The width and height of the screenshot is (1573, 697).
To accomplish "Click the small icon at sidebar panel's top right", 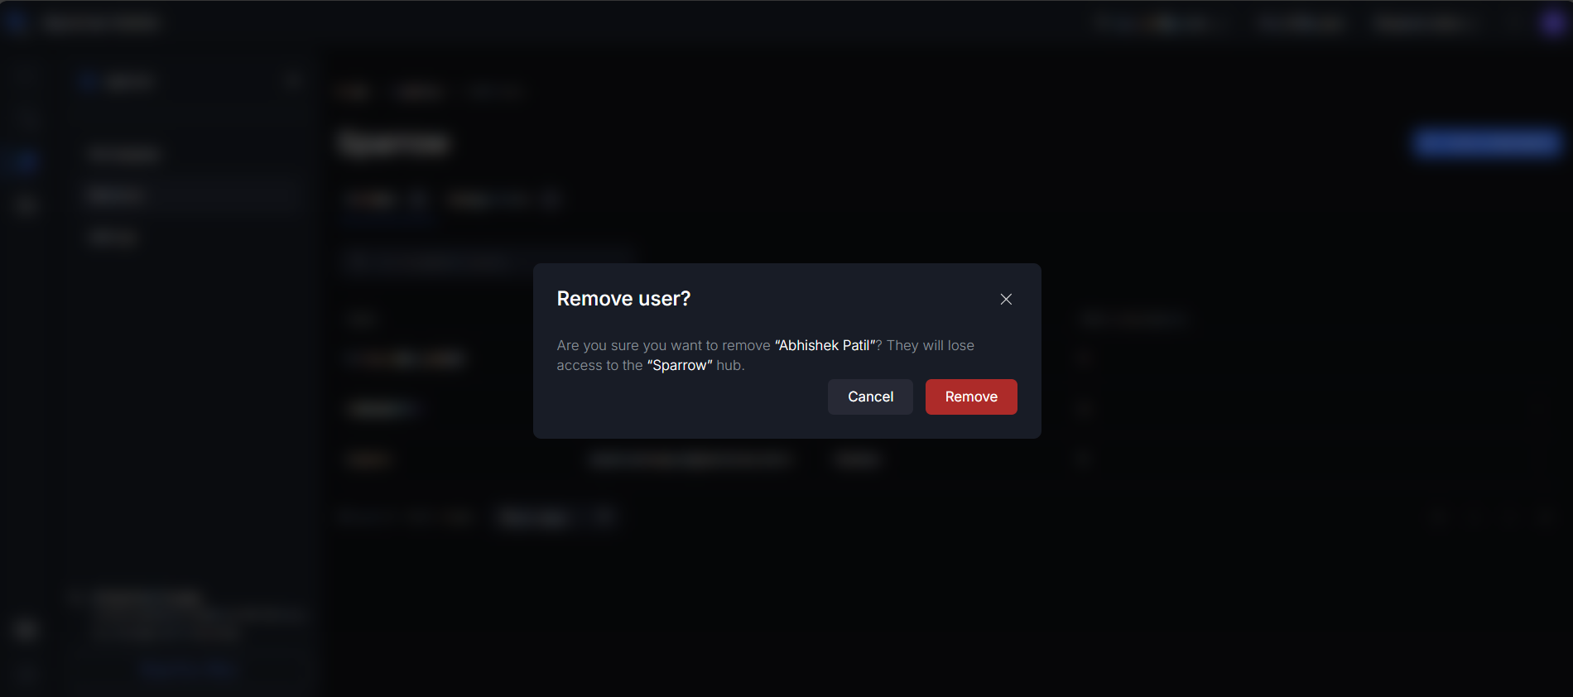I will coord(291,81).
